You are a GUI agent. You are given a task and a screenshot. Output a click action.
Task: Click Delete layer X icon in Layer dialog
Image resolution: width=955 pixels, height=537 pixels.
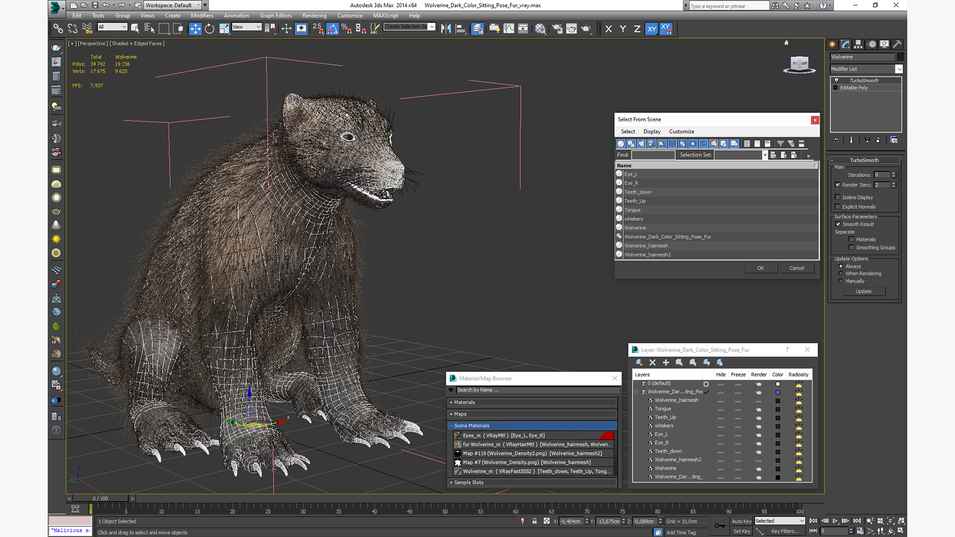pyautogui.click(x=653, y=362)
